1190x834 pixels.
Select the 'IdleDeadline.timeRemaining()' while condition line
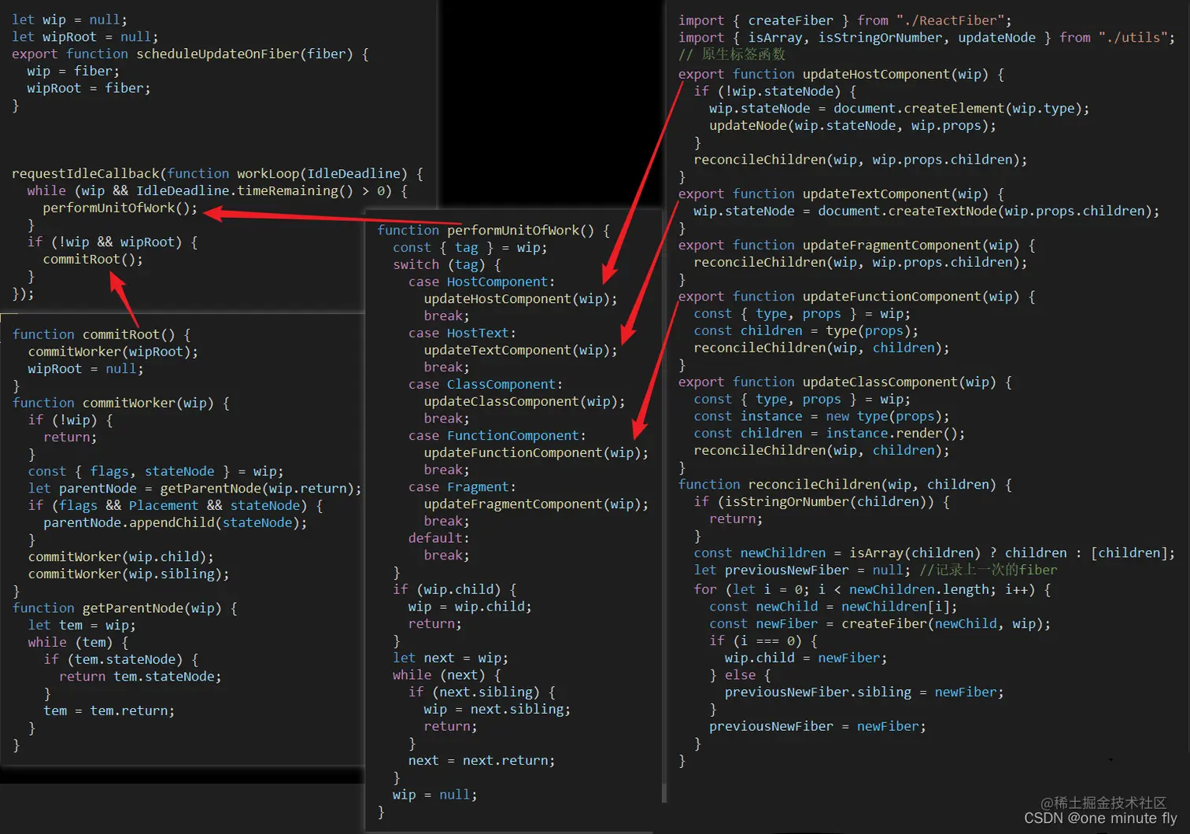pyautogui.click(x=217, y=191)
